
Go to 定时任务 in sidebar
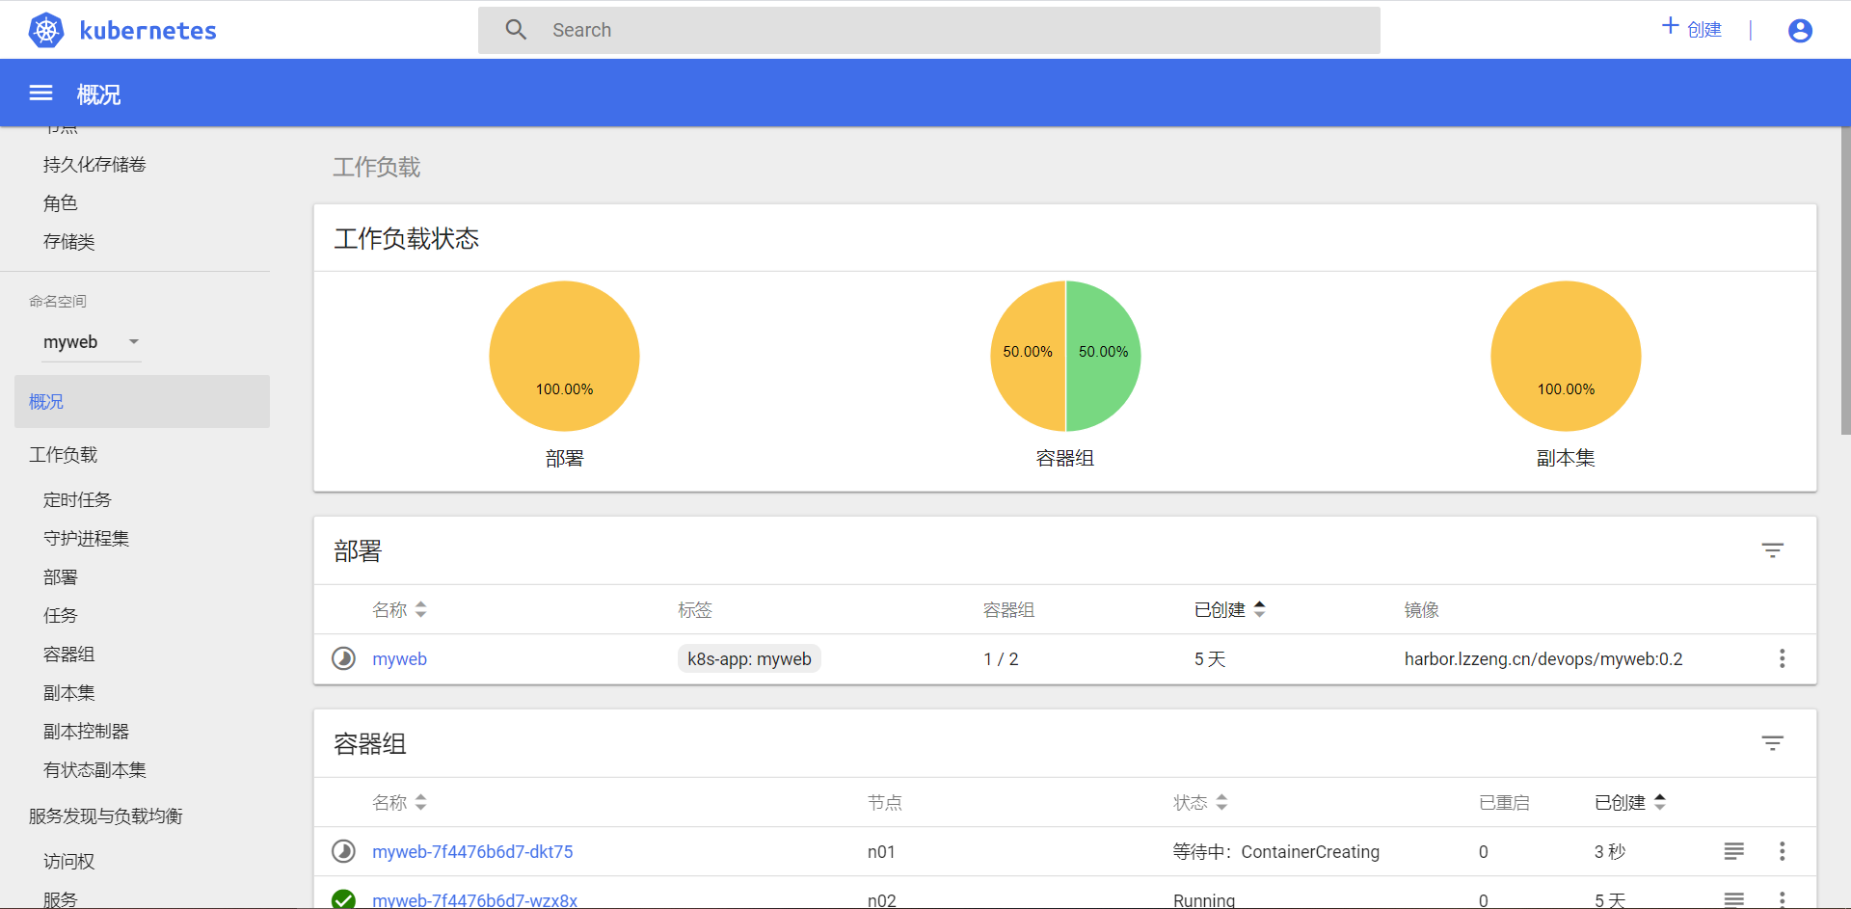click(x=77, y=500)
